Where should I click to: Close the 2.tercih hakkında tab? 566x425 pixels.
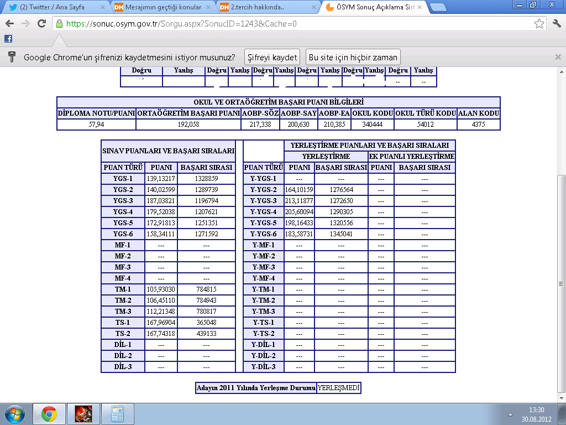point(314,7)
